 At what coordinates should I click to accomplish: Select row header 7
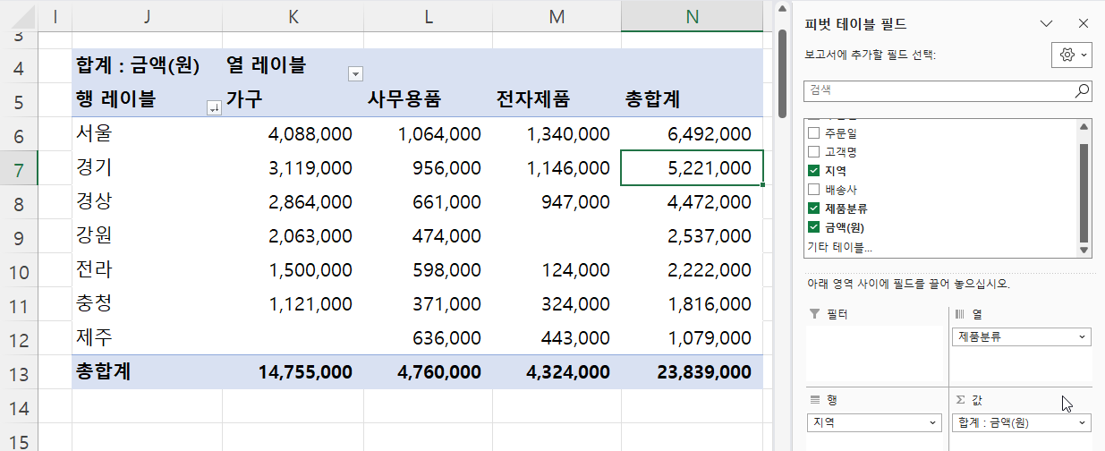pyautogui.click(x=20, y=168)
